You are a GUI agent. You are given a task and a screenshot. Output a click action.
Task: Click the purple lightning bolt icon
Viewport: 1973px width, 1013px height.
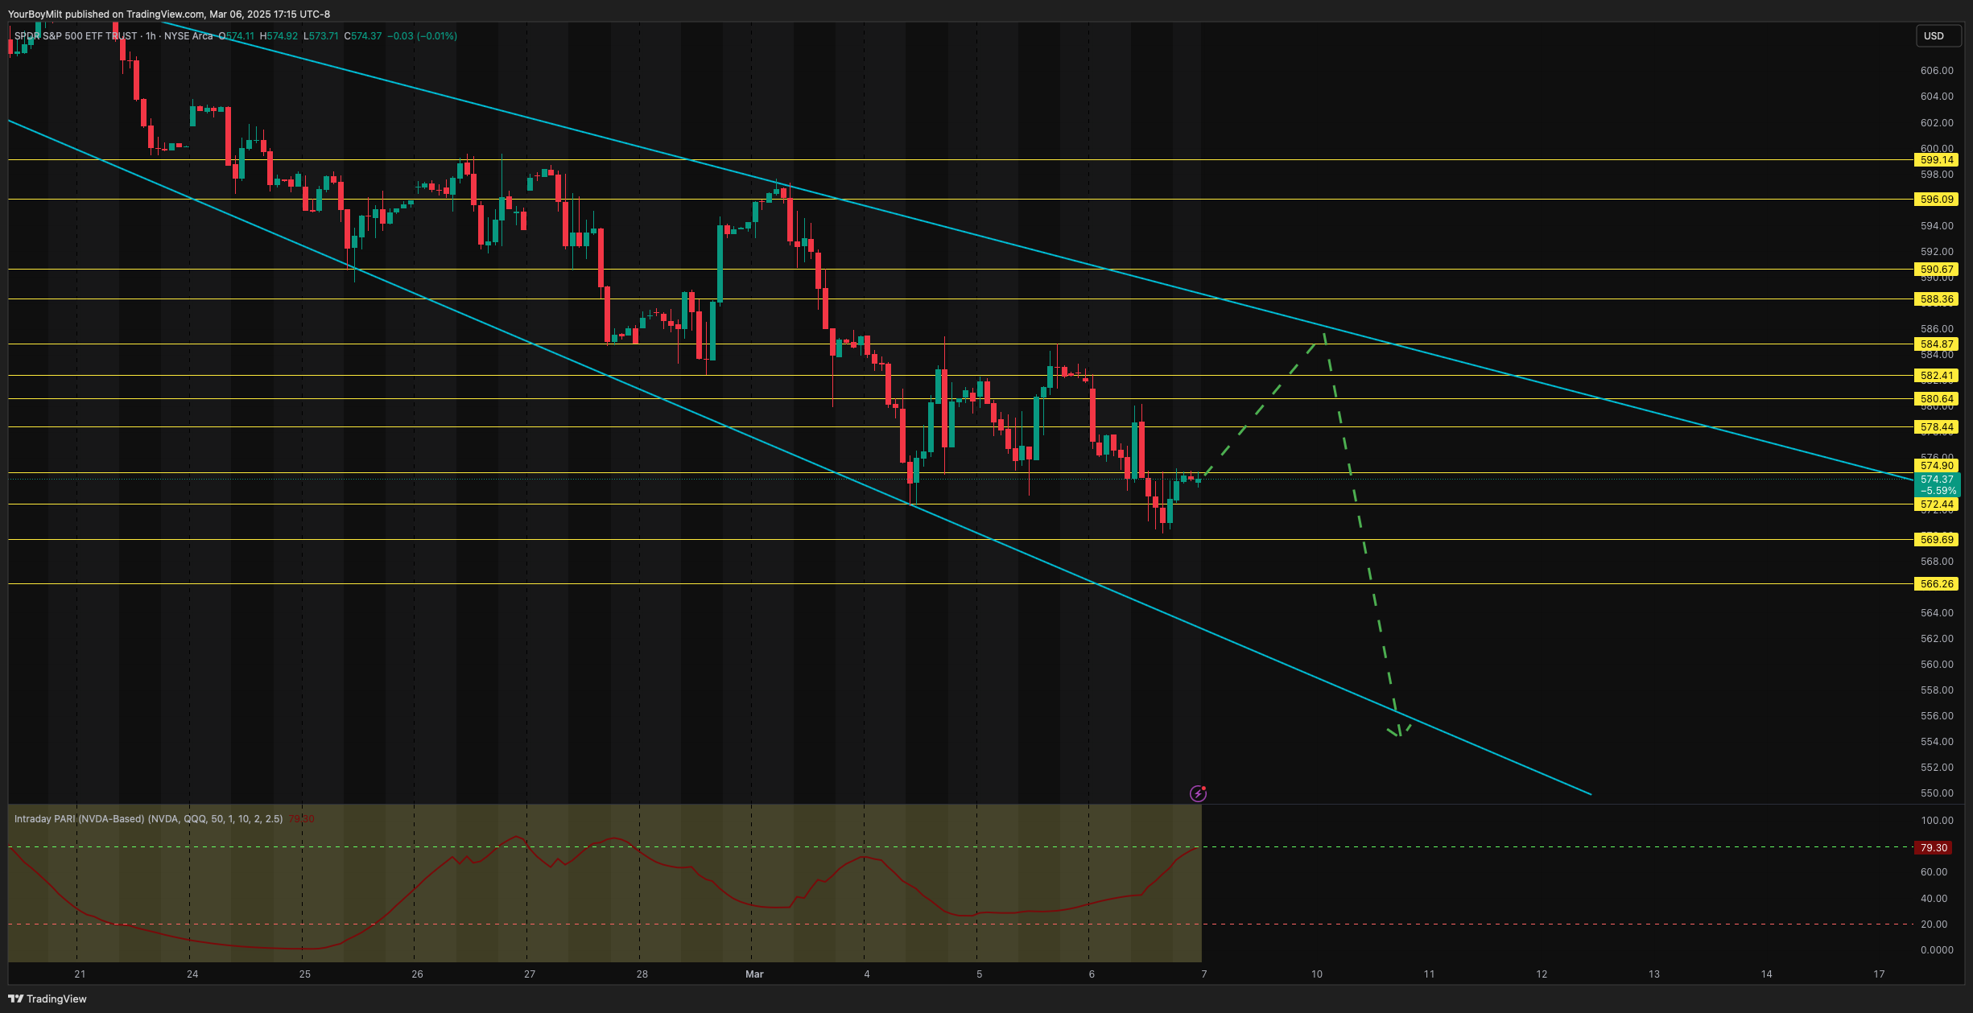coord(1198,794)
